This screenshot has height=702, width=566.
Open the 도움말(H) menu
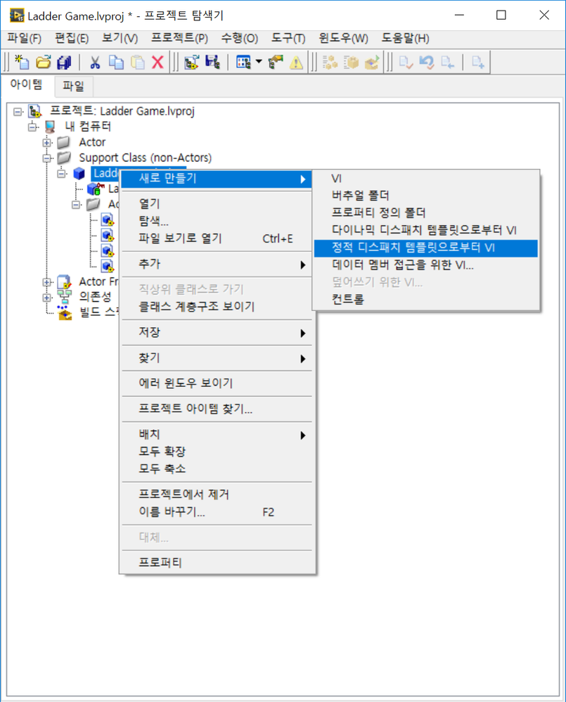click(405, 39)
